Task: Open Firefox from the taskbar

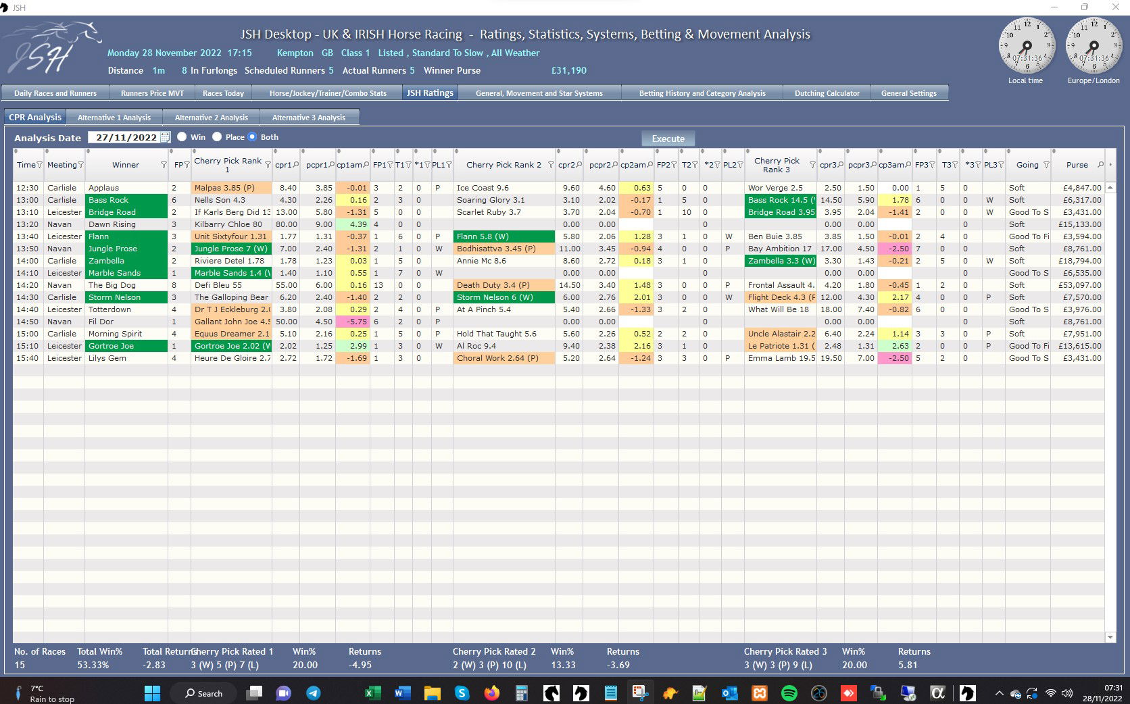Action: tap(491, 693)
